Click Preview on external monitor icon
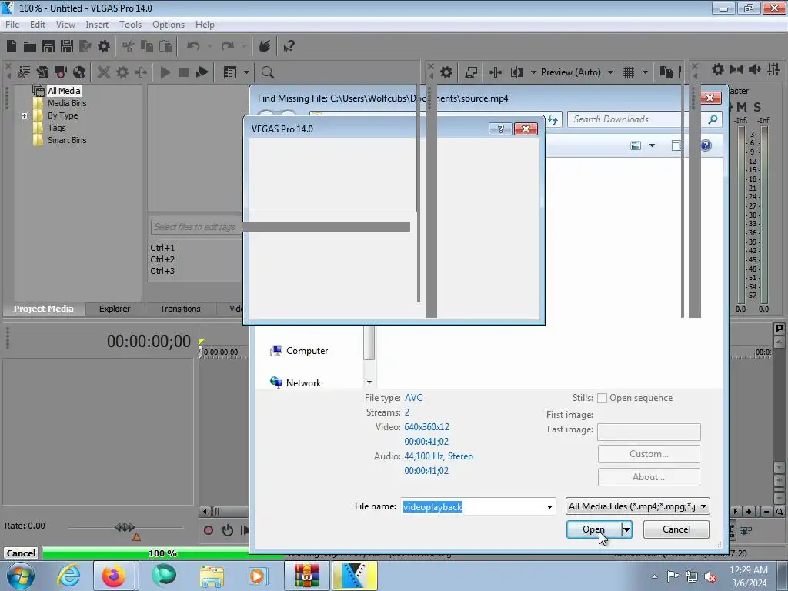Viewport: 788px width, 591px height. coord(471,72)
